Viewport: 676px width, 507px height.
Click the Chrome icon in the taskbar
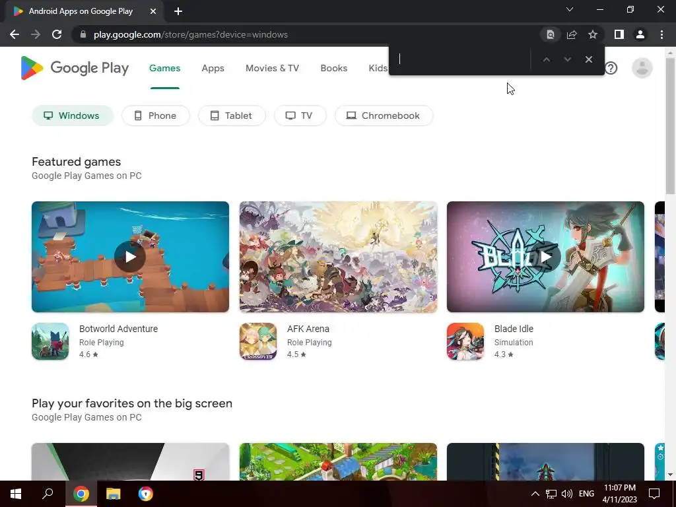click(x=81, y=494)
